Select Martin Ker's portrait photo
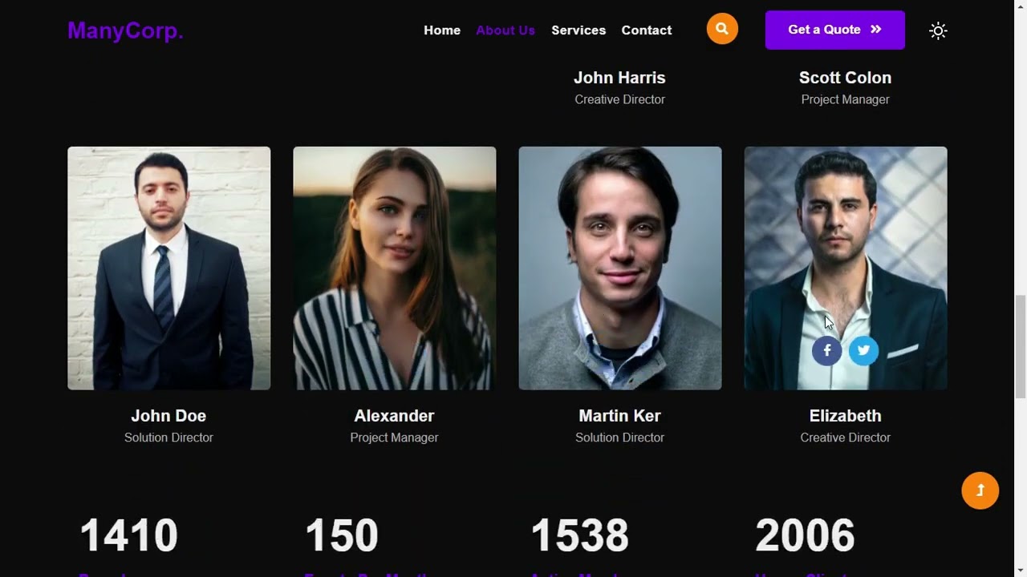 click(619, 268)
